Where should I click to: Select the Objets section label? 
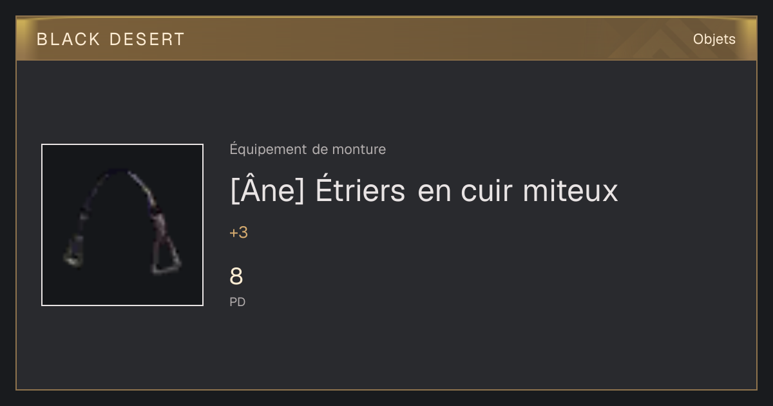coord(714,39)
